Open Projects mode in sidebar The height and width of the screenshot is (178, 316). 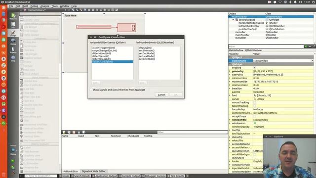click(13, 50)
